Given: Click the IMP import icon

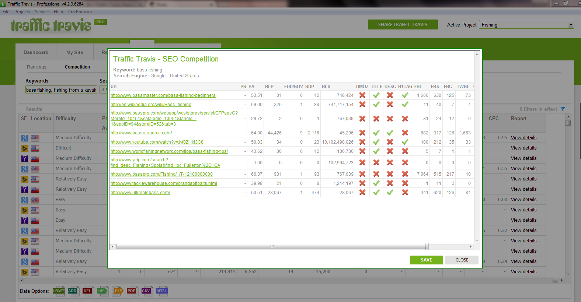Looking at the screenshot, I should 102,291.
